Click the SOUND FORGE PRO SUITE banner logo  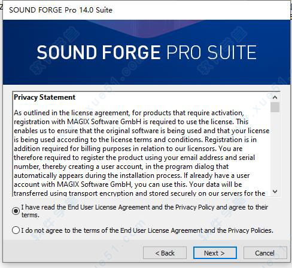pos(147,52)
